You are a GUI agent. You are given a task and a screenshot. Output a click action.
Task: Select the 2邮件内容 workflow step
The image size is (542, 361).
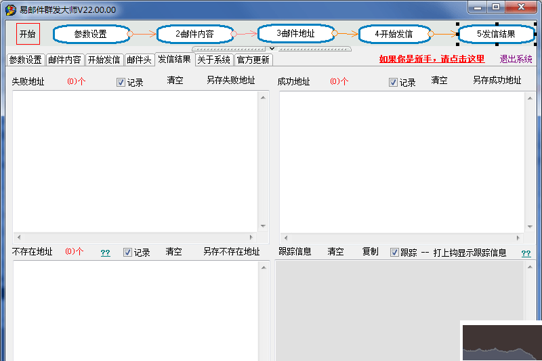pyautogui.click(x=194, y=34)
